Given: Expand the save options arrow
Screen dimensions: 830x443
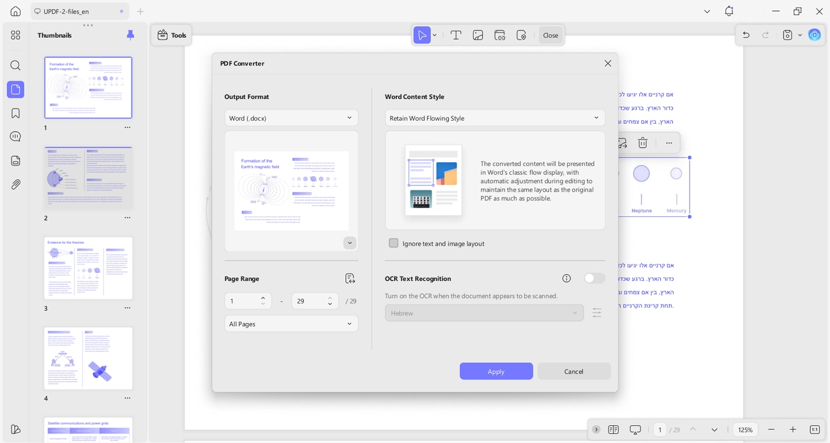Looking at the screenshot, I should click(800, 35).
